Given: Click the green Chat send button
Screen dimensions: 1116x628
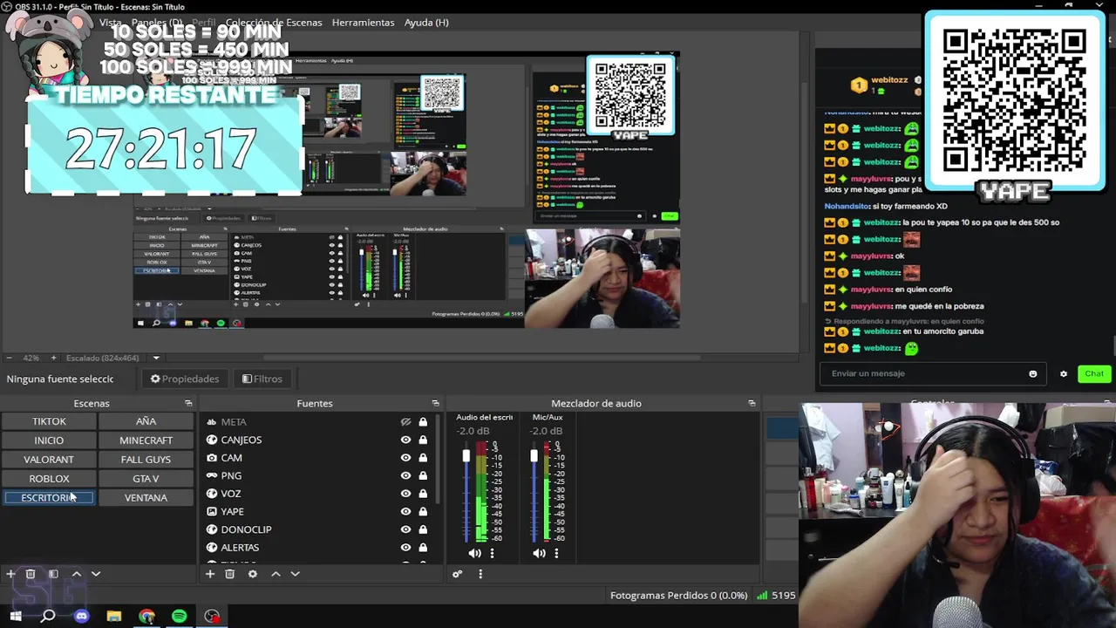Looking at the screenshot, I should click(1094, 373).
